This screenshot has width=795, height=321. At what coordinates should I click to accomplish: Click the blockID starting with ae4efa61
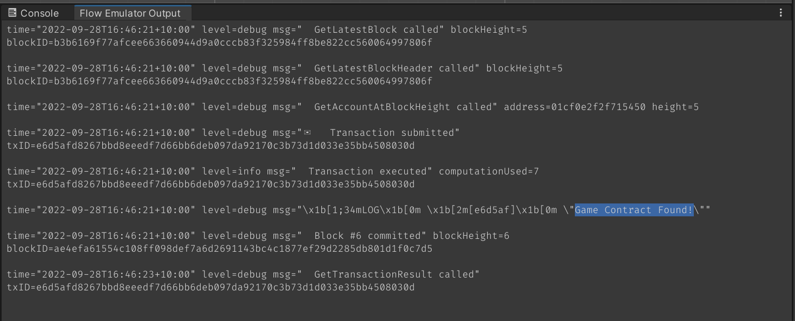(x=215, y=249)
